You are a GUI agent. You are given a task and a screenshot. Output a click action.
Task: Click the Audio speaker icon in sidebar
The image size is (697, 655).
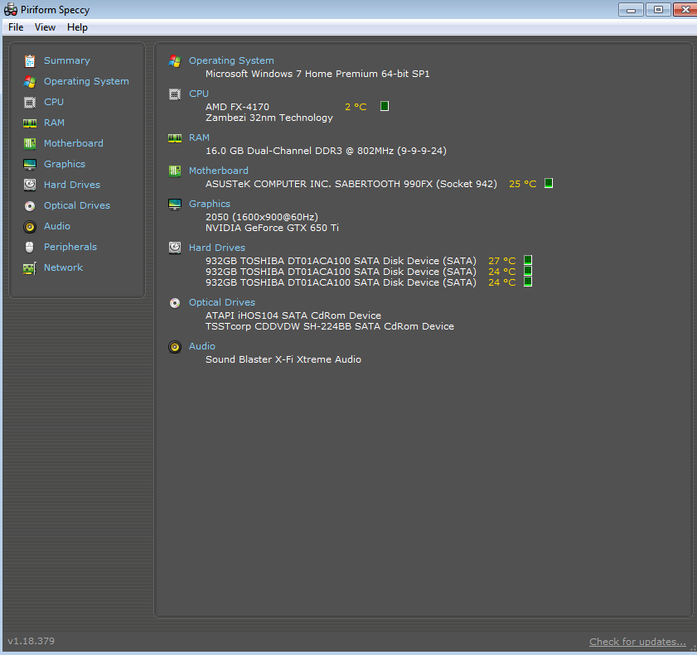point(30,227)
